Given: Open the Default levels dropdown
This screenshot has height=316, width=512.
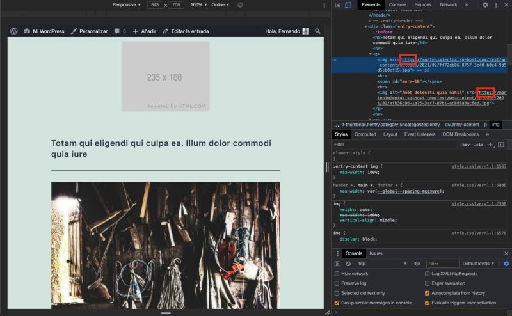Looking at the screenshot, I should tap(478, 264).
